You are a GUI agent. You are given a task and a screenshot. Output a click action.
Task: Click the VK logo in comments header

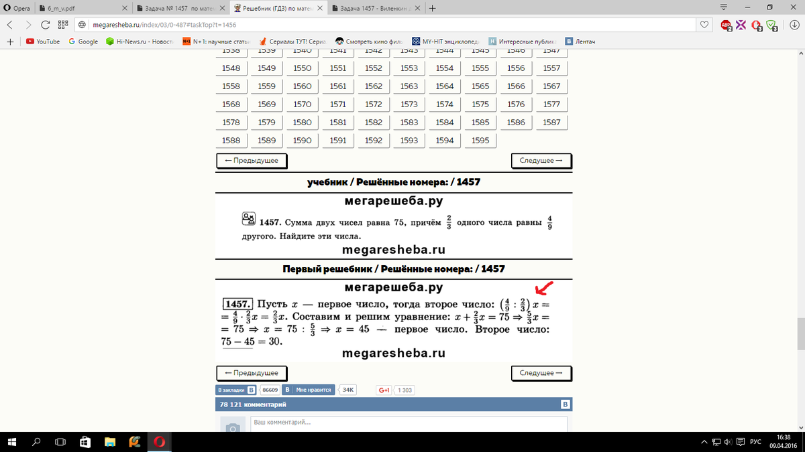click(x=565, y=404)
